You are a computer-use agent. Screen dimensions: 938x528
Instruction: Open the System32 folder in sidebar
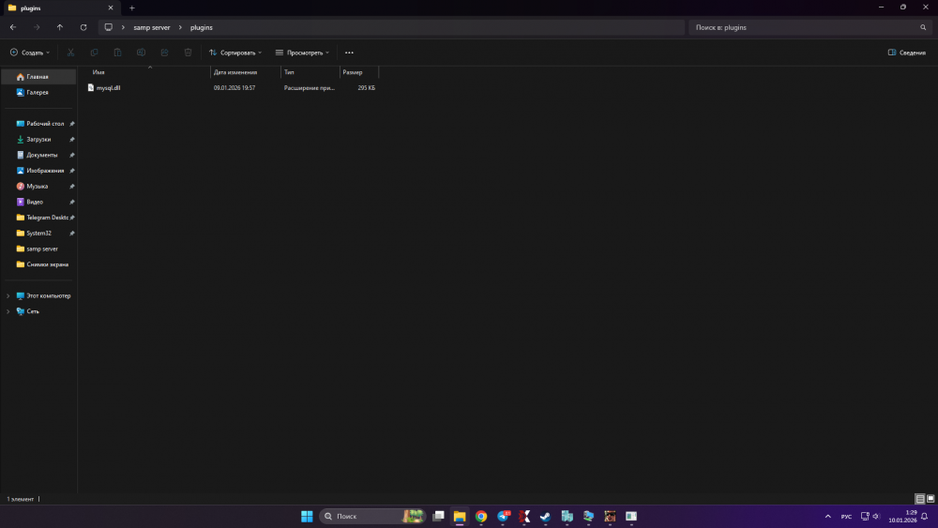(41, 233)
